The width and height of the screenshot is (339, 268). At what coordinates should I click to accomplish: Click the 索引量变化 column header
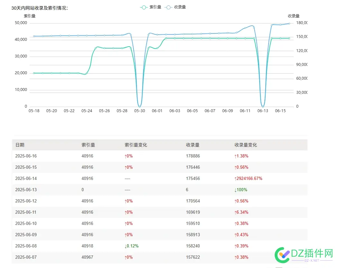click(136, 145)
